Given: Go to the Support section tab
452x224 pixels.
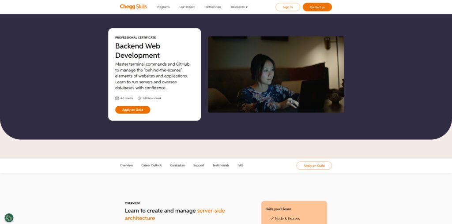Looking at the screenshot, I should click(199, 165).
